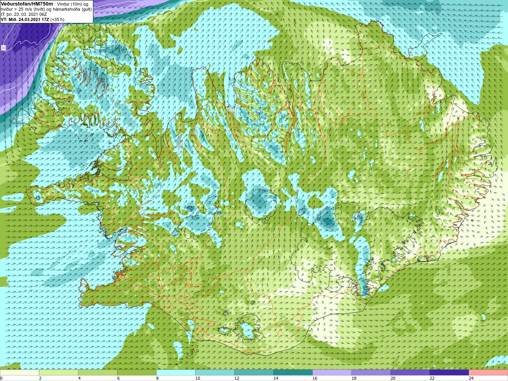
Task: Select the olive green 6–8 m/s legend swatch
Action: [x=137, y=373]
